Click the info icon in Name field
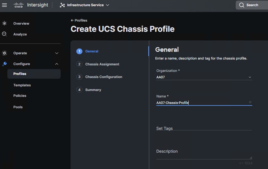 tap(250, 102)
